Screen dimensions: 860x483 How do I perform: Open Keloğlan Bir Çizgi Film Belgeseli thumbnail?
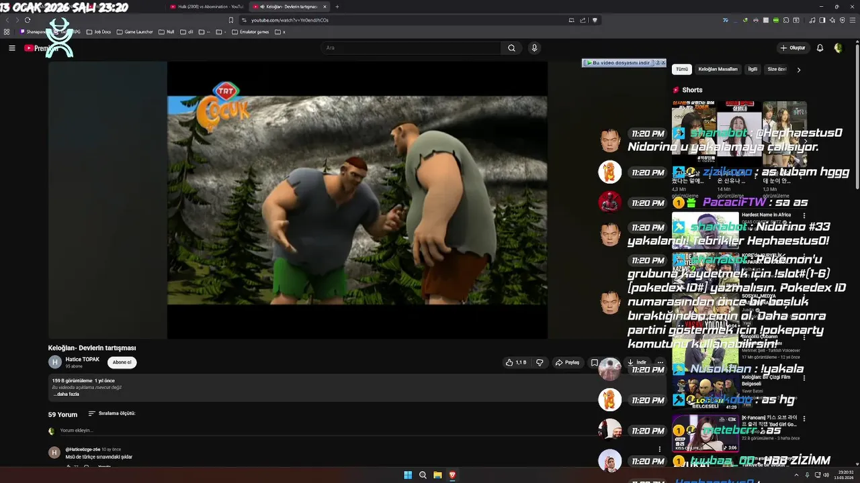(x=705, y=392)
